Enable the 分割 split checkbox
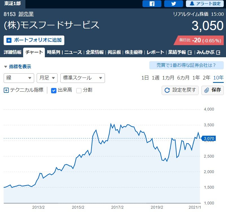Screen dimensions: 226x214 79,90
